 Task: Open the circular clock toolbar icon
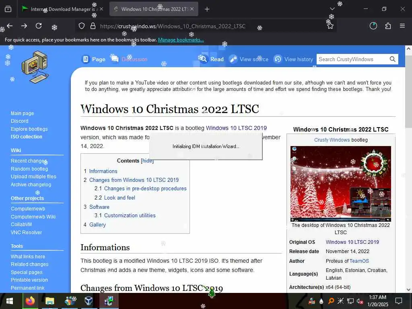(x=373, y=26)
